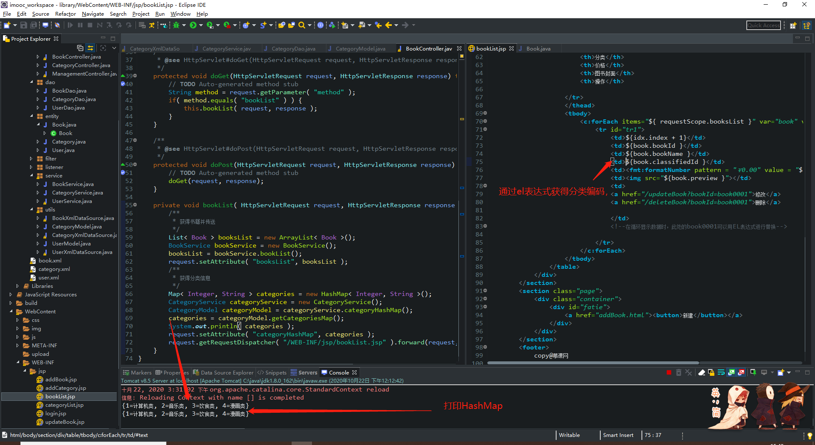This screenshot has width=815, height=445.
Task: Launch Debug with the green bug icon
Action: [x=176, y=25]
